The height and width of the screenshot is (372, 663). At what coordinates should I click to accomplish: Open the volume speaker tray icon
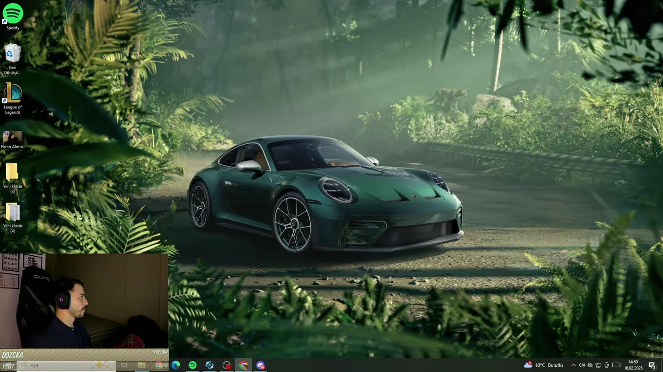[582, 365]
